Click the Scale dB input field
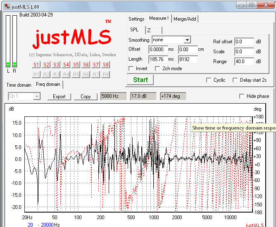This screenshot has height=227, width=276. pyautogui.click(x=244, y=52)
